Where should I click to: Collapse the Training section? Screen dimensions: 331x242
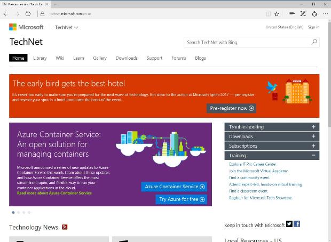click(313, 156)
